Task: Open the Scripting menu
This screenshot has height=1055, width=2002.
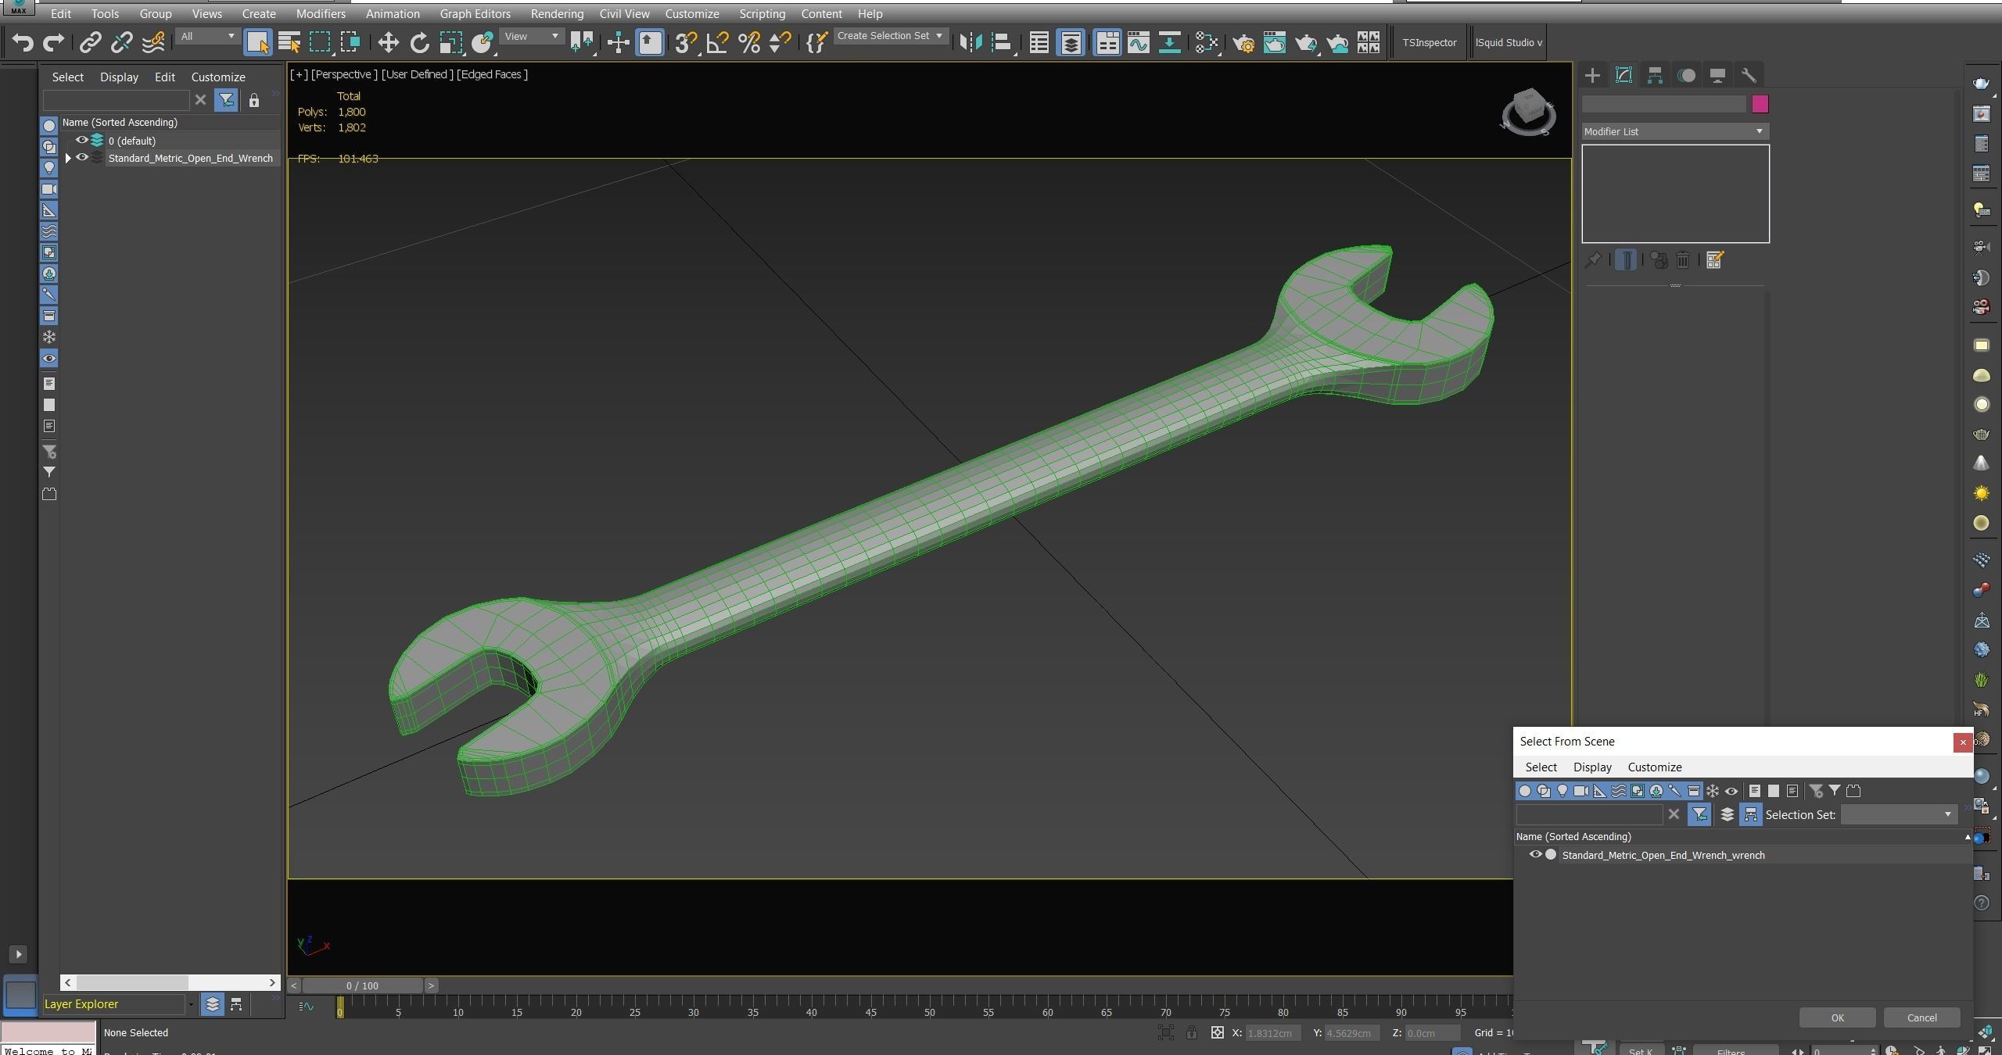Action: (762, 13)
